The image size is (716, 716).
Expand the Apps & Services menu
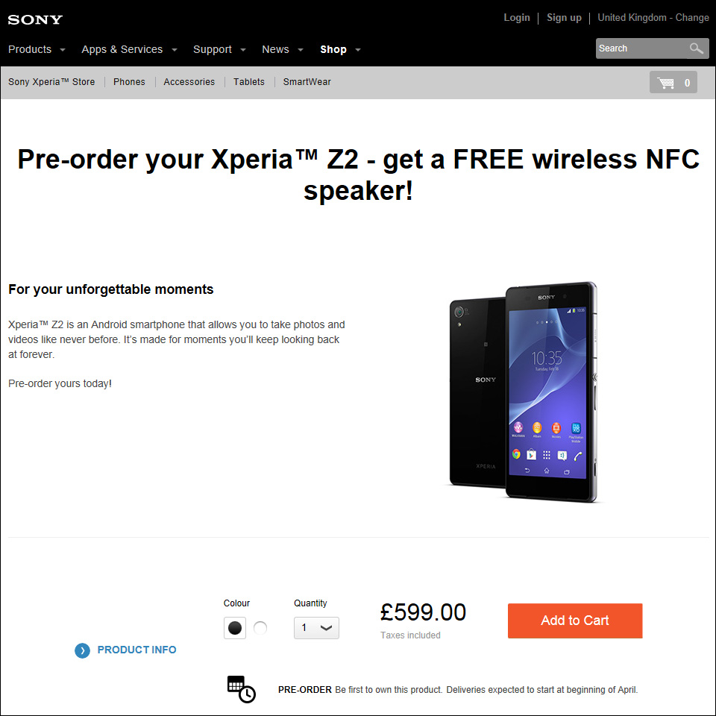[x=129, y=49]
